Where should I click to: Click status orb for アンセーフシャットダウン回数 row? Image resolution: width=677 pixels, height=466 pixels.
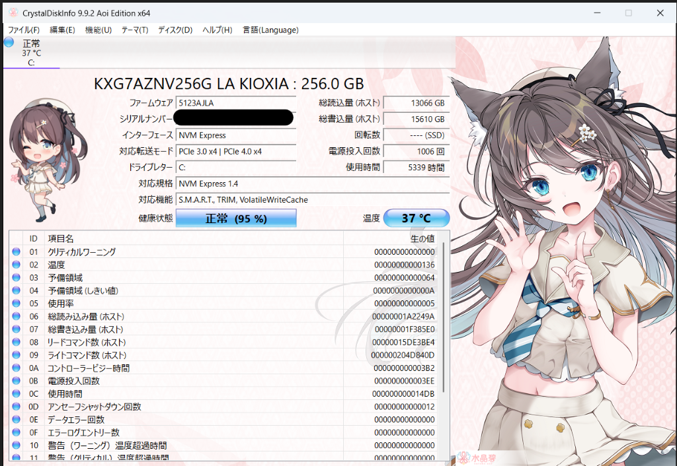[17, 407]
